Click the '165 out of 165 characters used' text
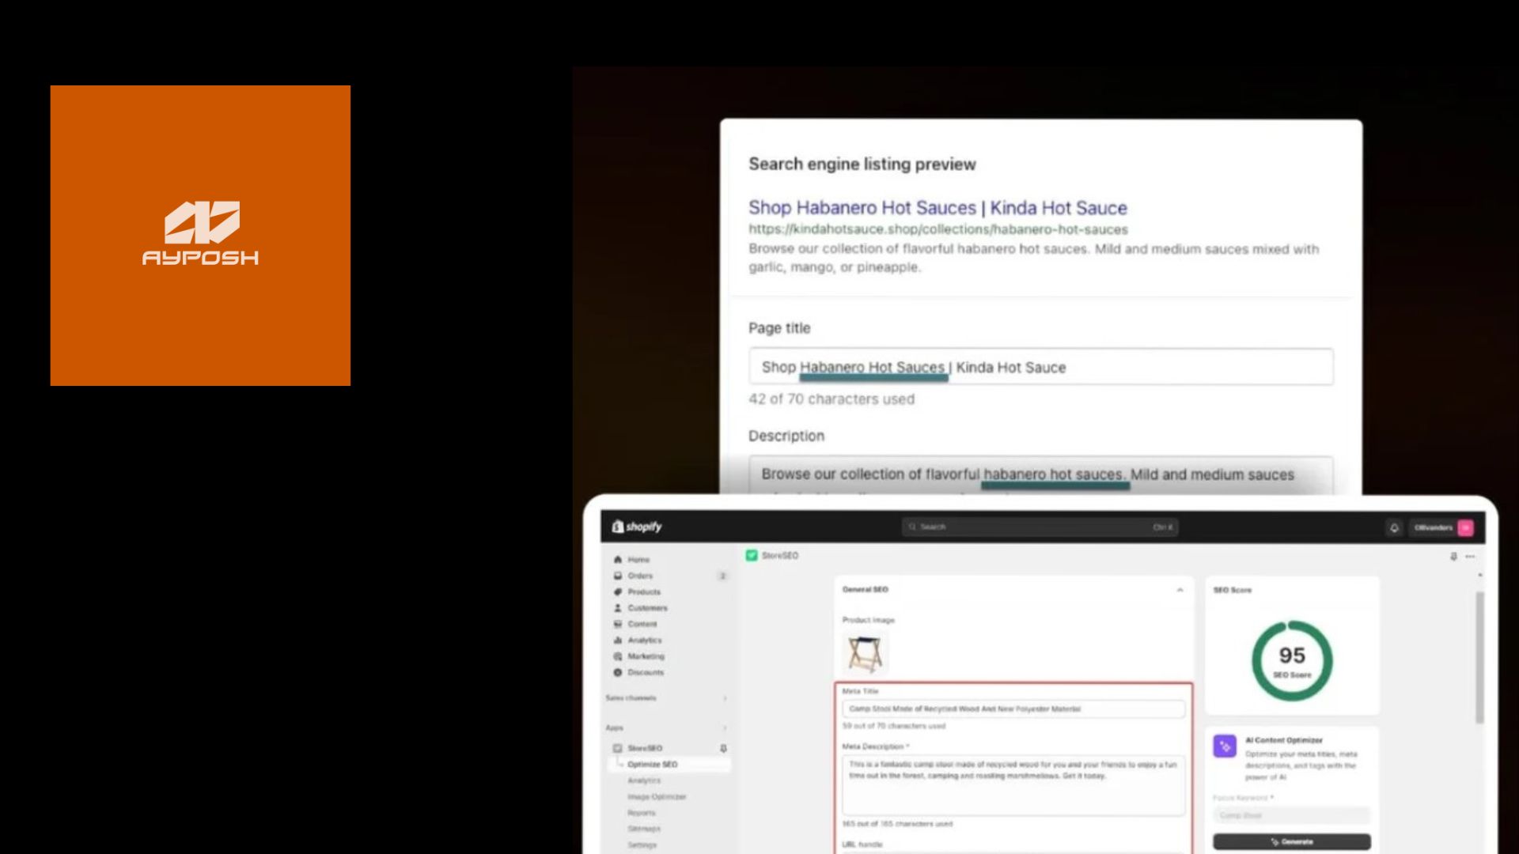 (898, 824)
